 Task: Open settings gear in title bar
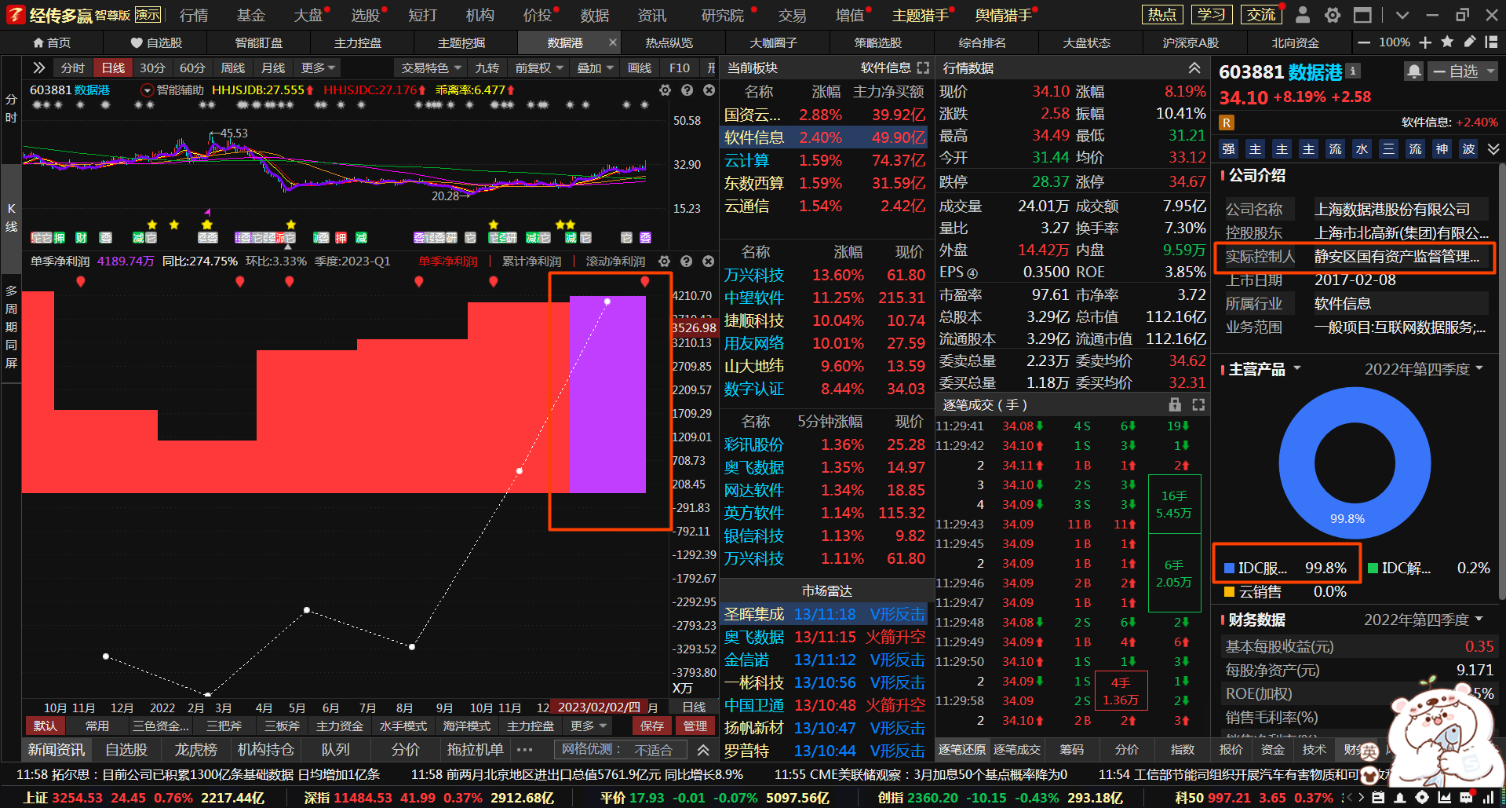[x=1333, y=15]
